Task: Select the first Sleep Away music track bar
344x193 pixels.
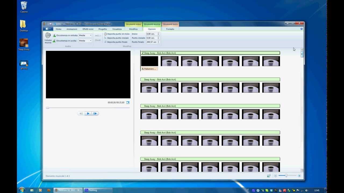Action: [x=210, y=53]
